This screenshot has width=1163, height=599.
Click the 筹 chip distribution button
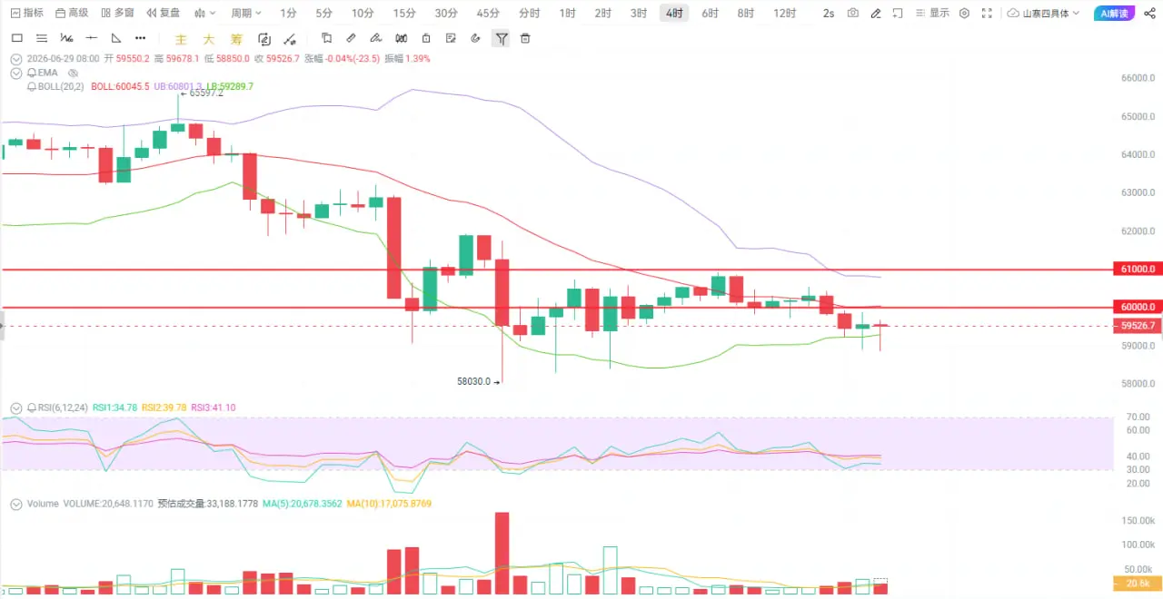click(236, 39)
